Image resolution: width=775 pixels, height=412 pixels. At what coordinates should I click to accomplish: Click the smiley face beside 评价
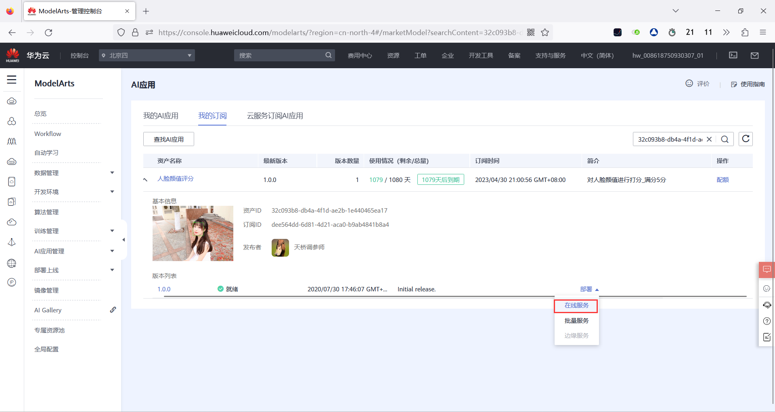click(x=689, y=83)
